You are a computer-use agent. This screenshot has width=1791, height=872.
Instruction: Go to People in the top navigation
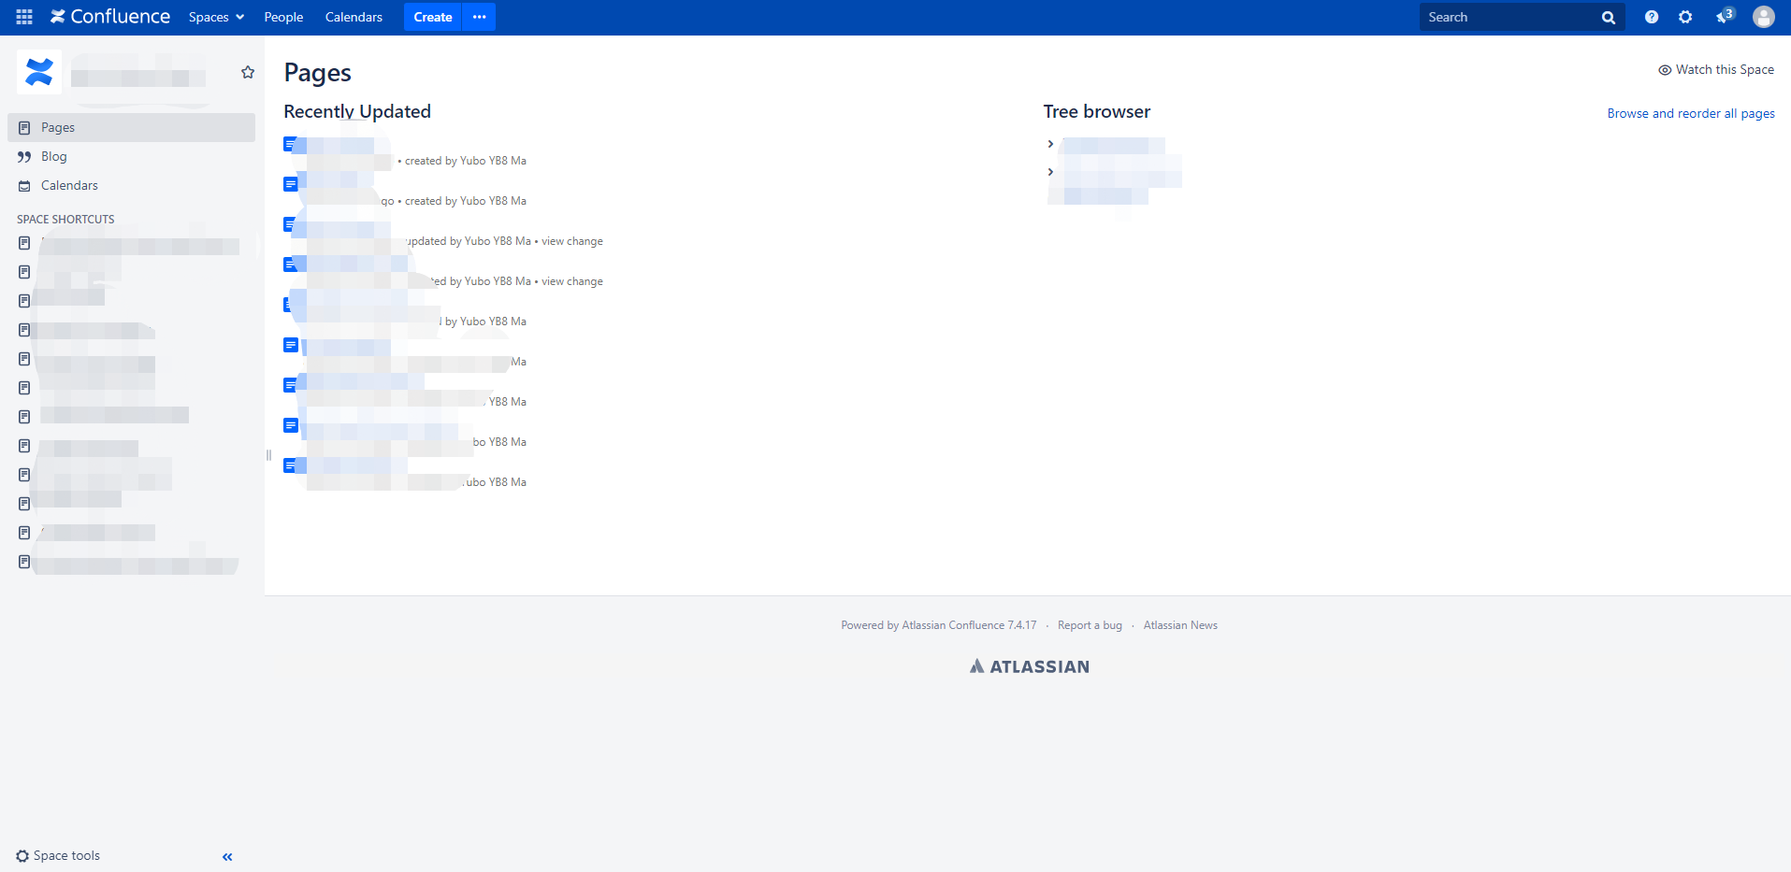[x=283, y=17]
